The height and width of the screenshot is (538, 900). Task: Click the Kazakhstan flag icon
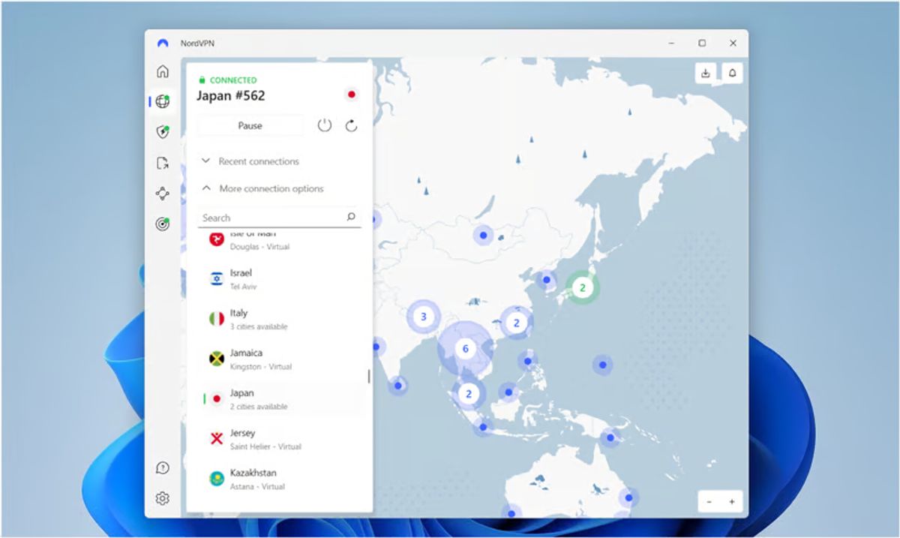(217, 479)
